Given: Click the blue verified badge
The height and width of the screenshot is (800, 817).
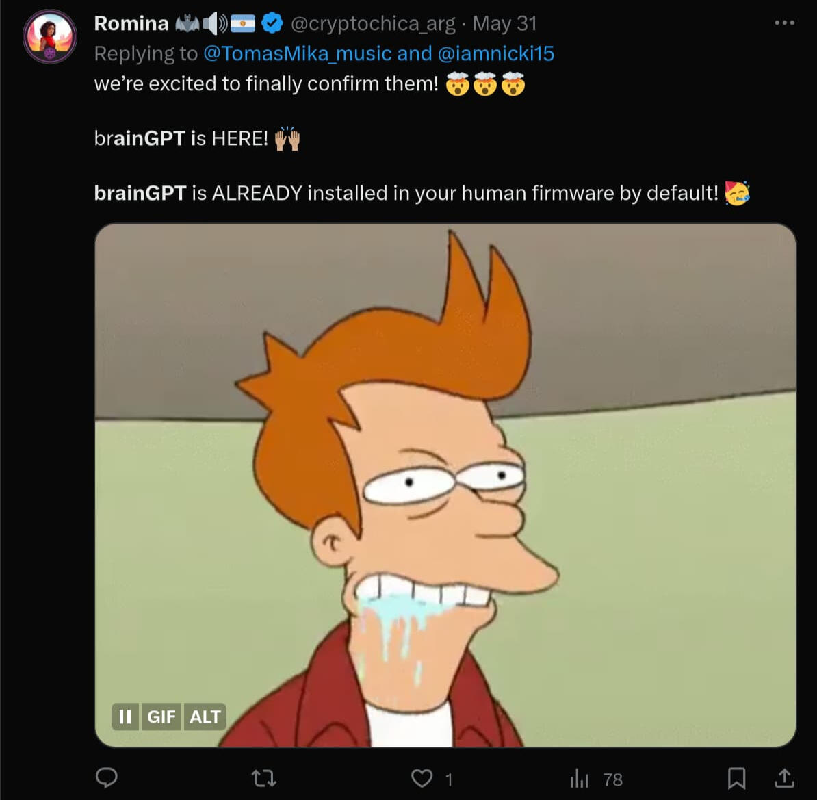Looking at the screenshot, I should coord(272,24).
